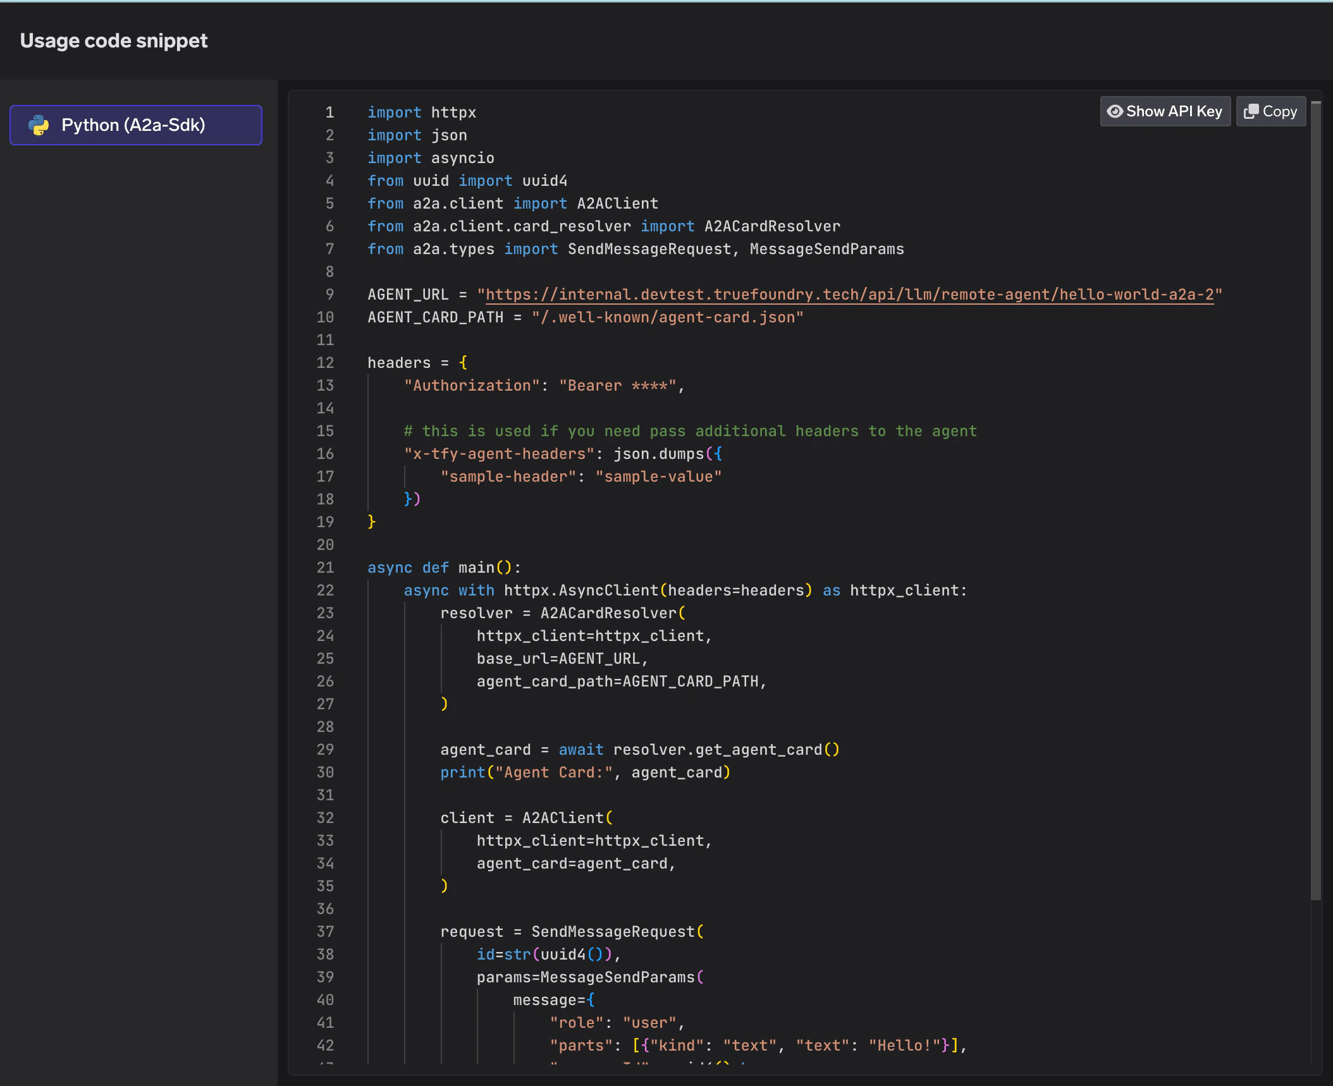This screenshot has width=1333, height=1086.
Task: Click line number 21 in the gutter
Action: click(x=325, y=568)
